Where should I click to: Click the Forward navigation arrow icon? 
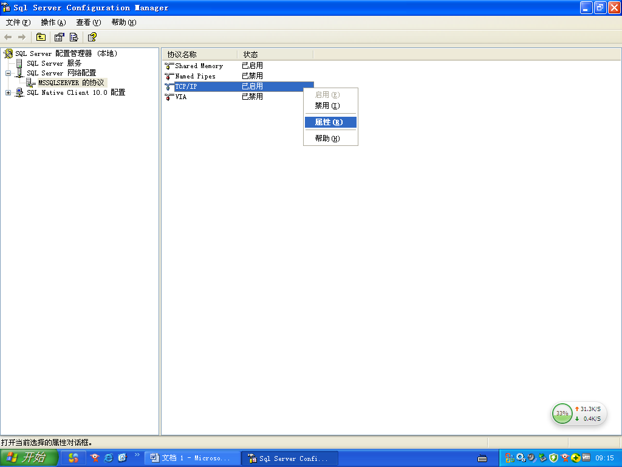21,37
